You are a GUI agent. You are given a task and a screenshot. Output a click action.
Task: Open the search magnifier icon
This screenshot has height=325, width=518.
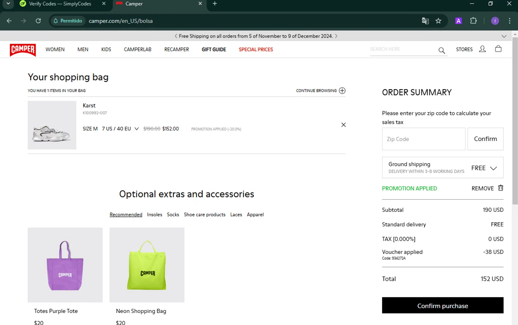442,51
